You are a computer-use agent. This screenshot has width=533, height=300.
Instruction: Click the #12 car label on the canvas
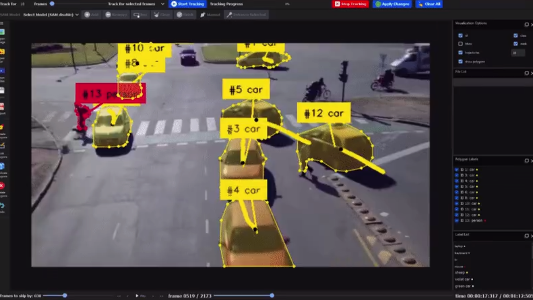(x=324, y=113)
